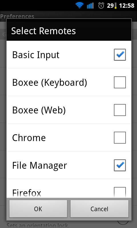Tap the battery level indicator
The image size is (137, 228).
(112, 6)
